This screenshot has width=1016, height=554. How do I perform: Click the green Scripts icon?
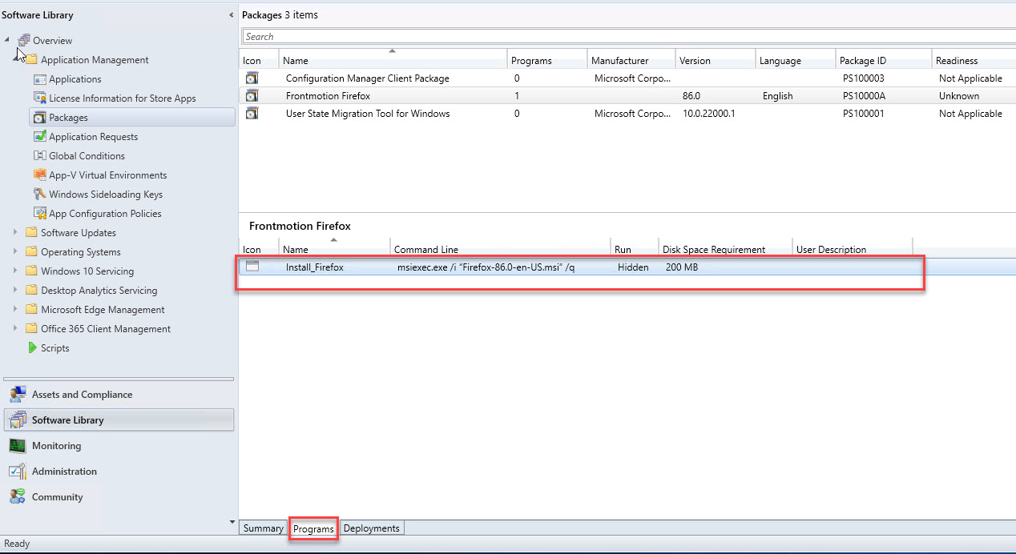click(32, 348)
